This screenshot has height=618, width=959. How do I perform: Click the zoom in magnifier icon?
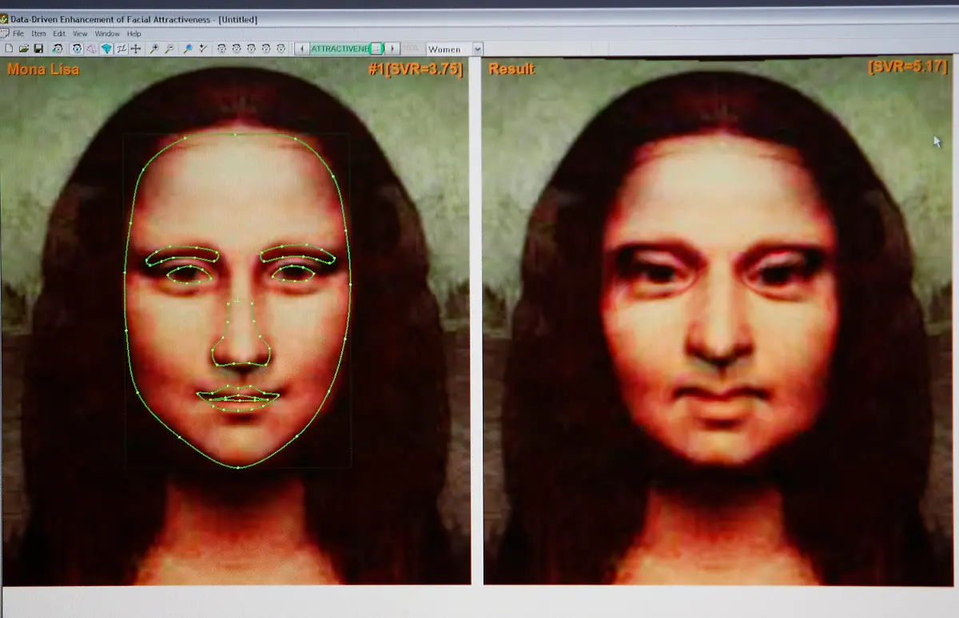[154, 49]
